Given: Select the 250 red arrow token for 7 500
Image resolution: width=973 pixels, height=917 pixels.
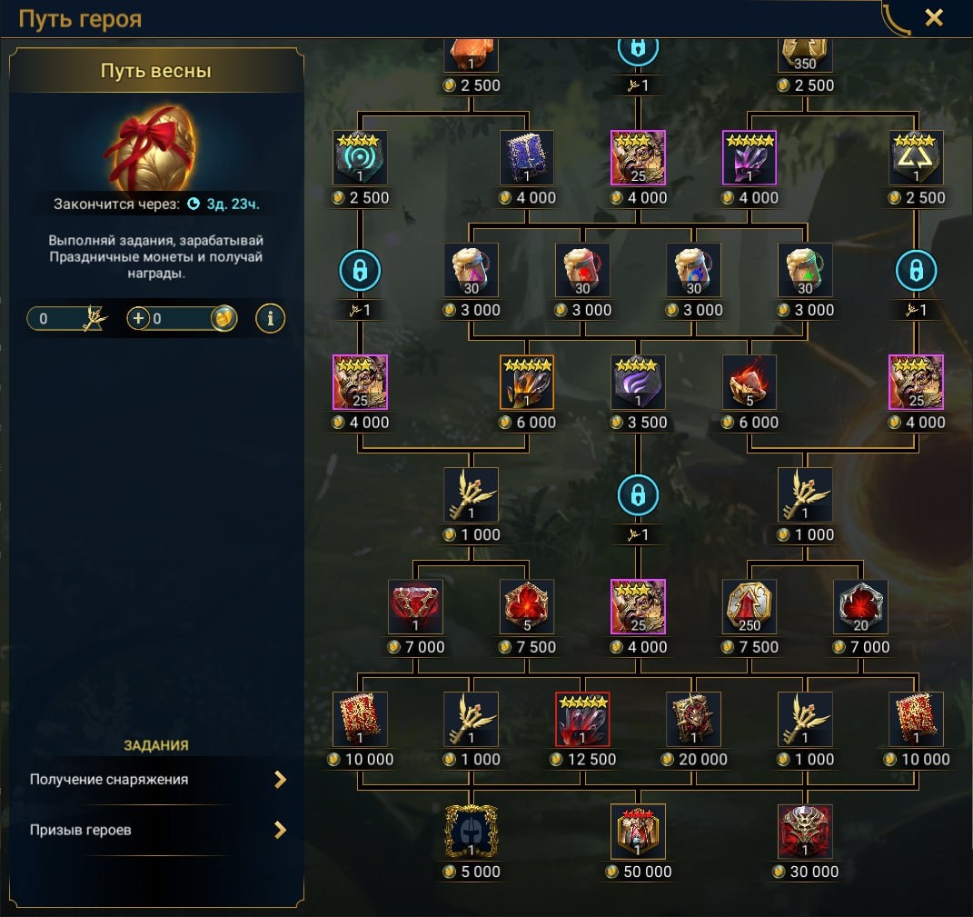Looking at the screenshot, I should point(750,606).
